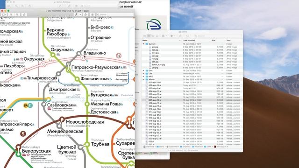Click Марьина Роща station label

[x=106, y=104]
